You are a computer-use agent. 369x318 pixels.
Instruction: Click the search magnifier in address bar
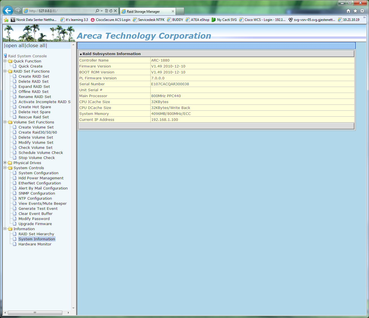pos(97,11)
